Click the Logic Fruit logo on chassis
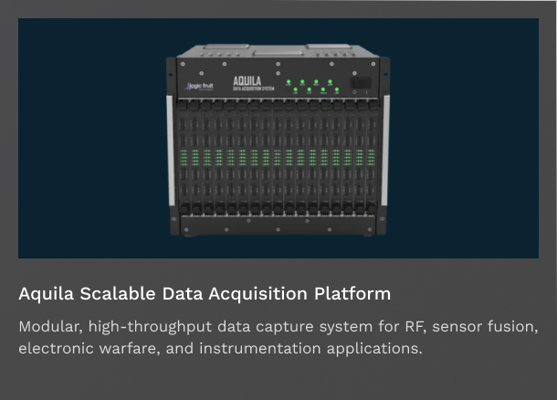 [198, 86]
